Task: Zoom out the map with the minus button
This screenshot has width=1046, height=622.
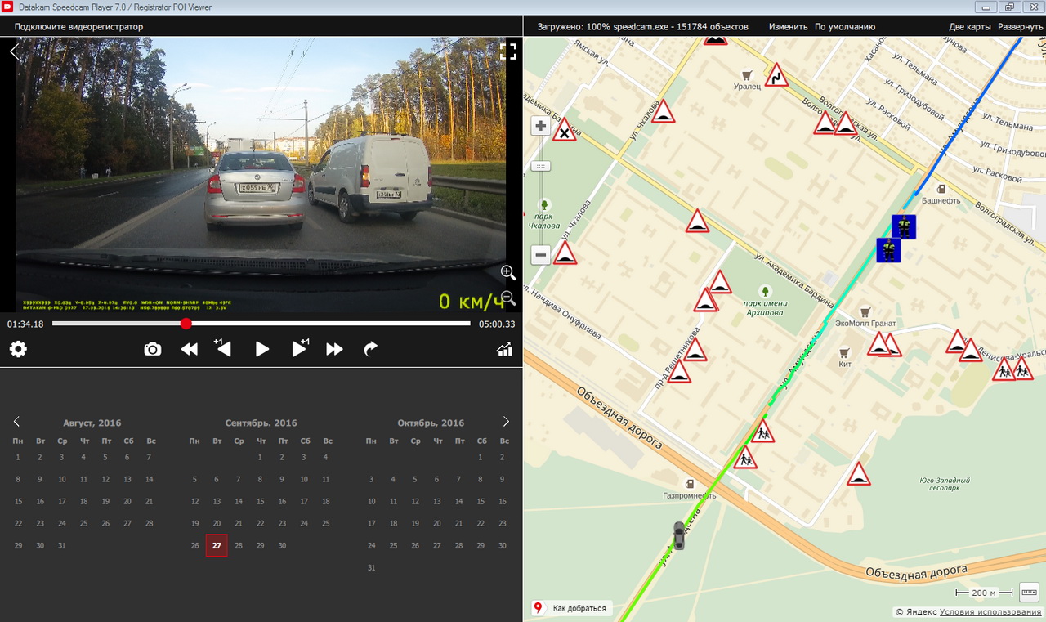Action: click(x=540, y=255)
